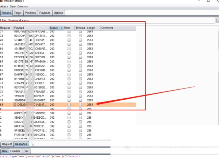
Task: Toggle Timeout checkbox for request 61
Action: [x=80, y=66]
